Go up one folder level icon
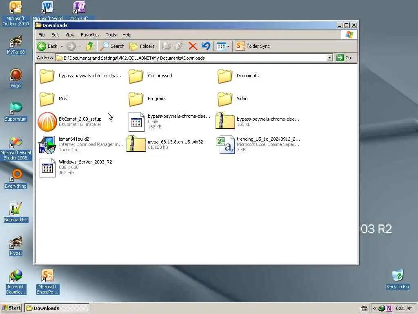This screenshot has width=418, height=314. [x=90, y=46]
